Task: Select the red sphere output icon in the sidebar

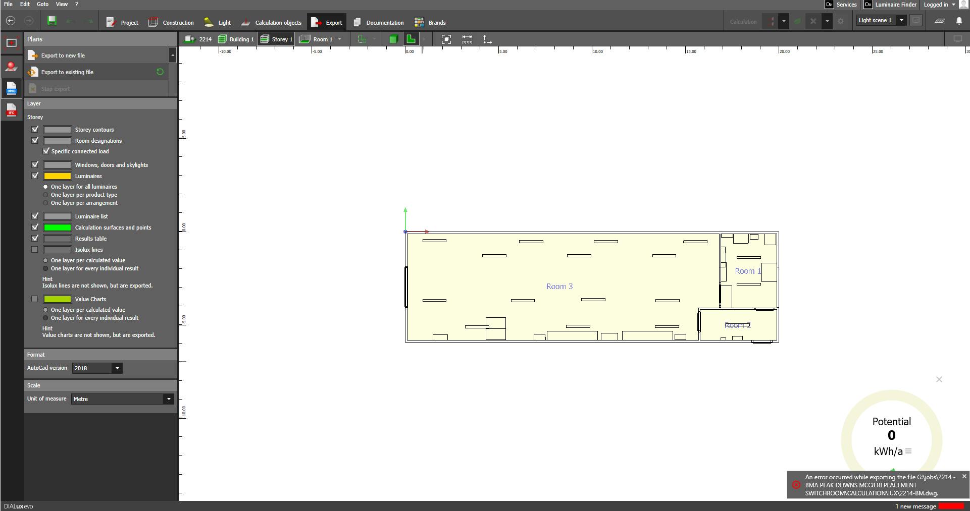Action: pos(11,66)
